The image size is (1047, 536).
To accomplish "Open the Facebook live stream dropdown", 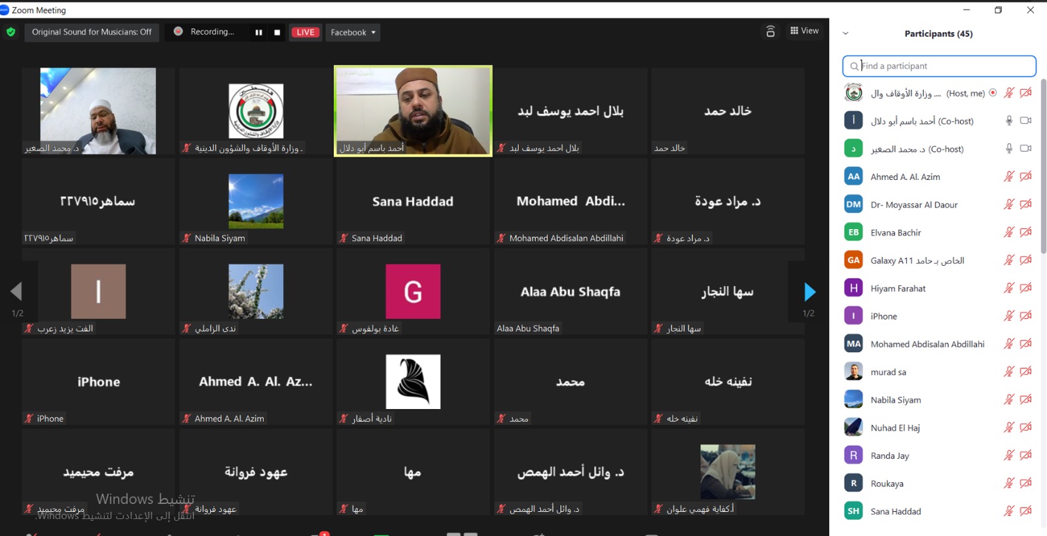I will 353,32.
